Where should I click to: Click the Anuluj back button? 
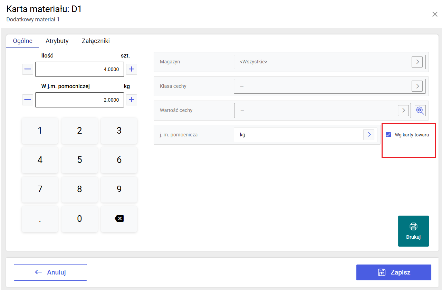tap(50, 272)
